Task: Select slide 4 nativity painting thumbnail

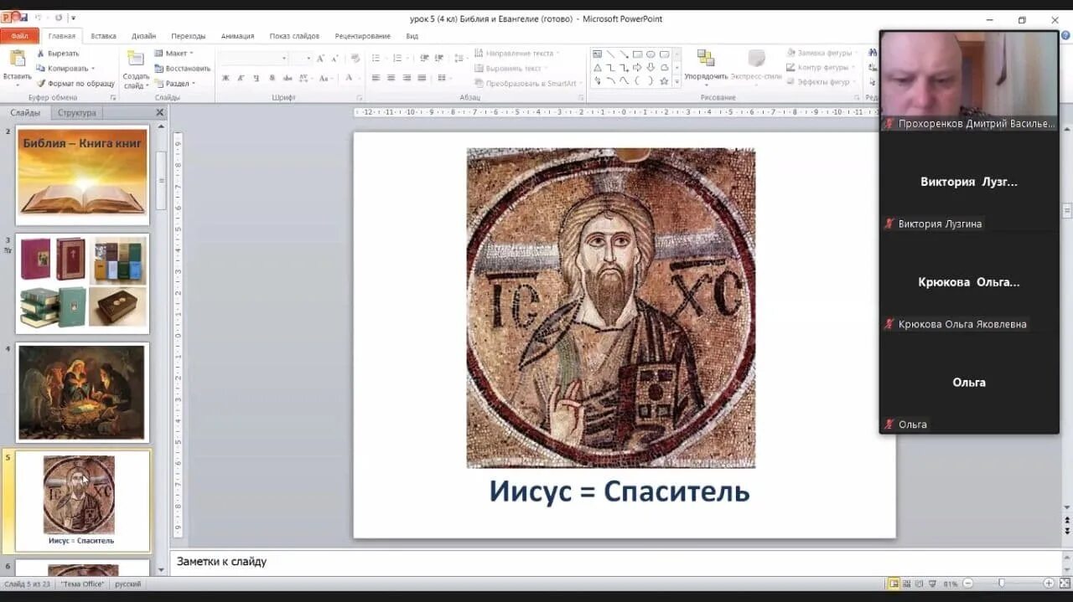Action: [x=82, y=393]
